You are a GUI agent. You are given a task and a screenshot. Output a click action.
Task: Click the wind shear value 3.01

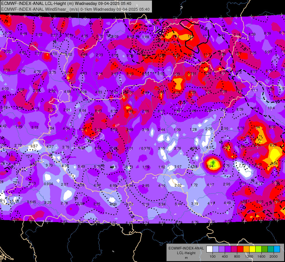coord(130,148)
